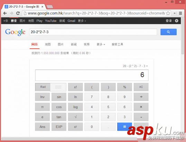Click the Google logo

pyautogui.click(x=15, y=32)
